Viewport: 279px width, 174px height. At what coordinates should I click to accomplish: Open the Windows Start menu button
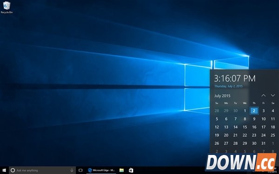point(4,170)
